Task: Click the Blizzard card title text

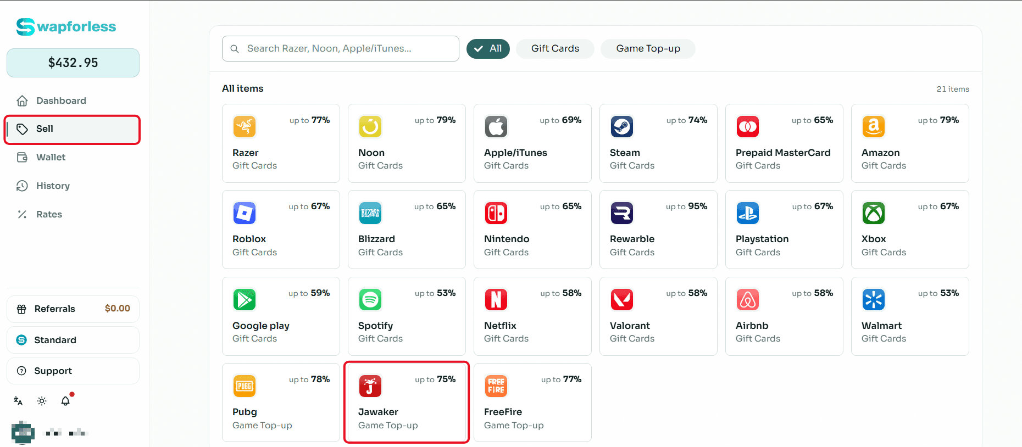Action: click(x=376, y=239)
